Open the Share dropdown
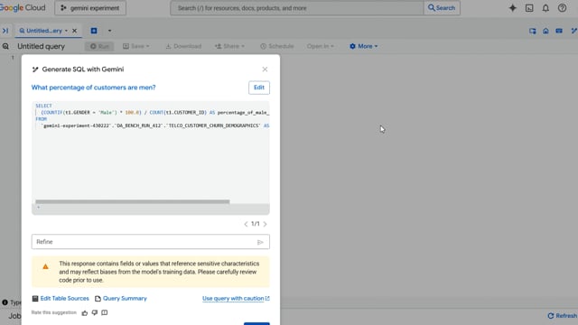This screenshot has height=325, width=578. (x=229, y=46)
